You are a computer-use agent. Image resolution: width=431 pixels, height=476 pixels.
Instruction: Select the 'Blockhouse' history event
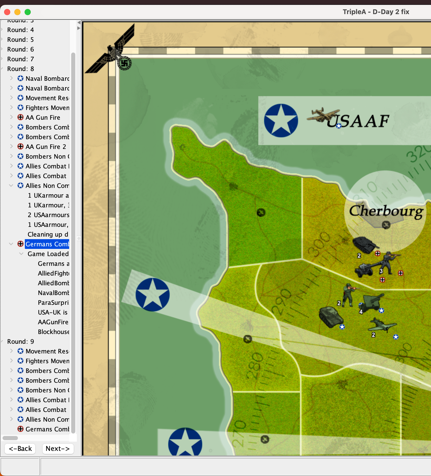[54, 332]
